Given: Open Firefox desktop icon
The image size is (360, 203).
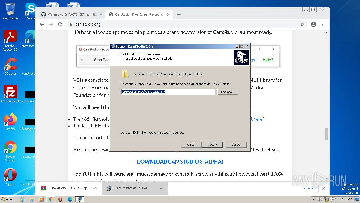Looking at the screenshot, I should pyautogui.click(x=10, y=122).
